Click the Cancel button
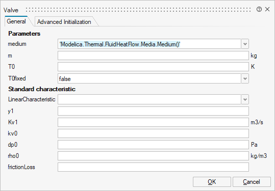275x191 pixels. [252, 182]
